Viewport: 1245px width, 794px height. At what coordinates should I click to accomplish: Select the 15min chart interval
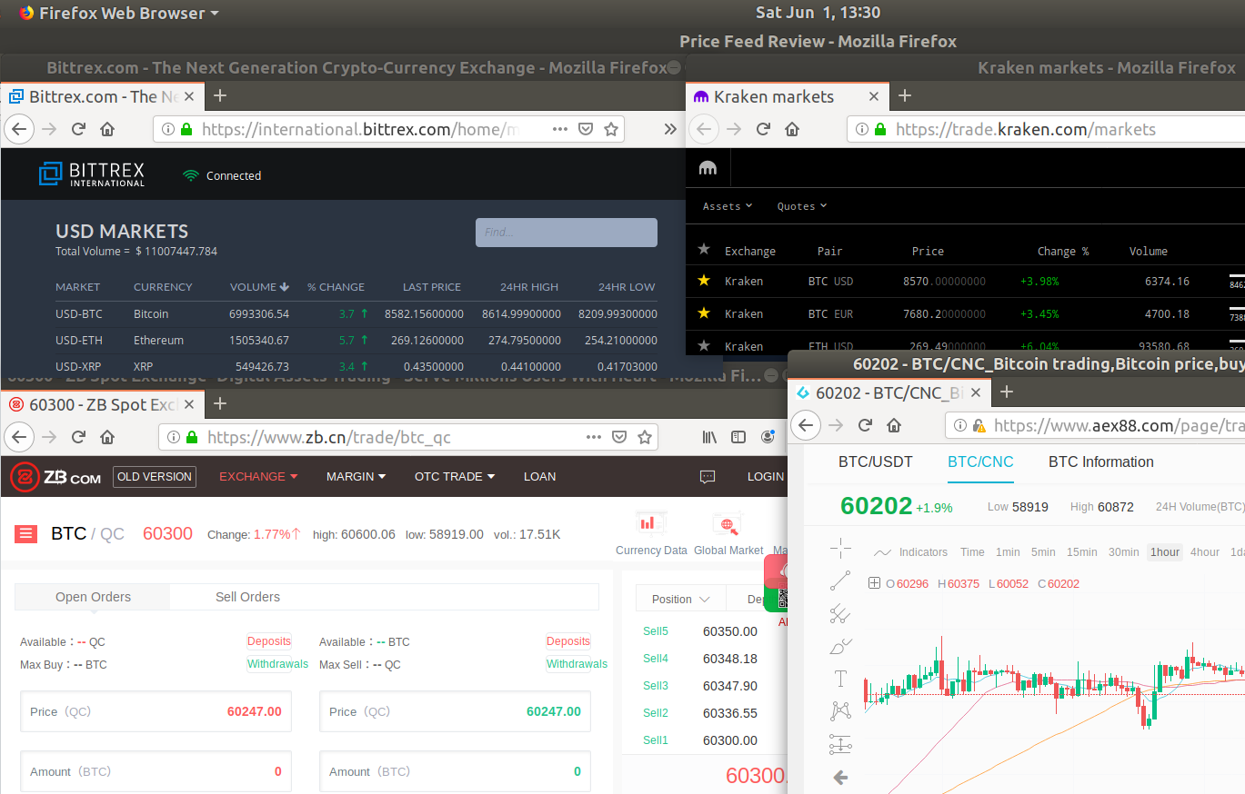(x=1082, y=551)
